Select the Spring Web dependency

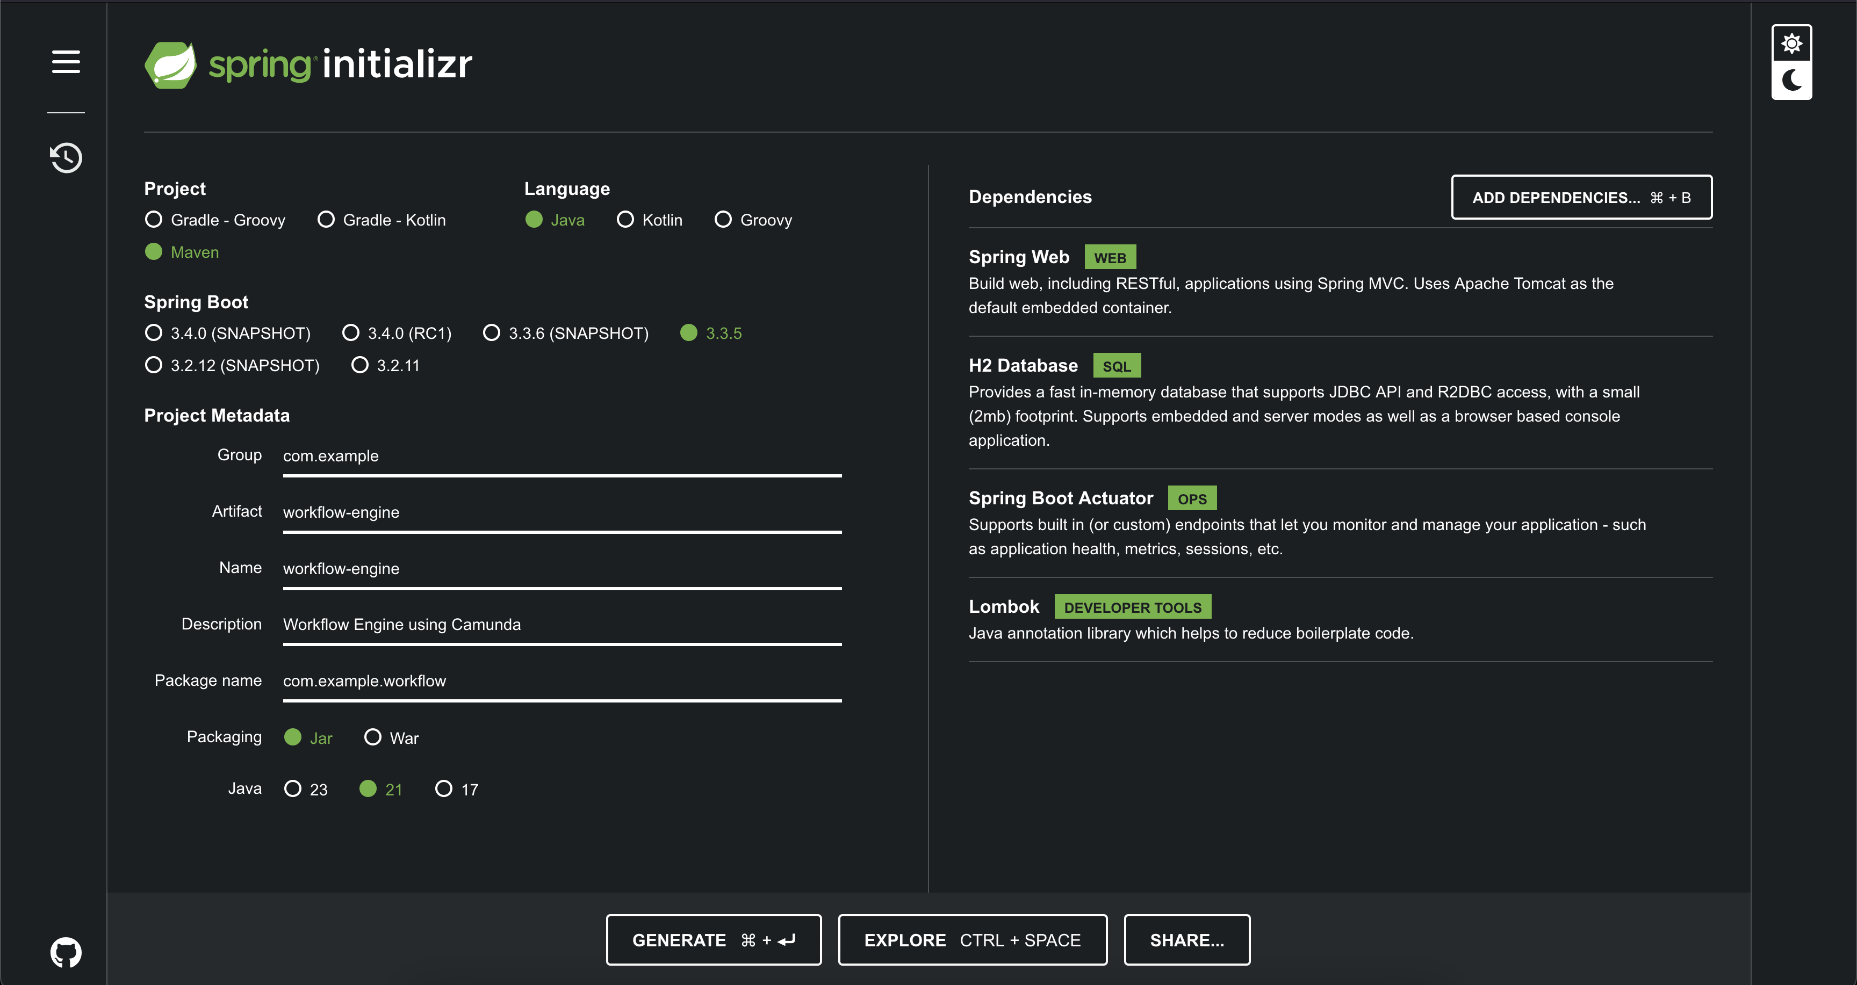(1019, 257)
